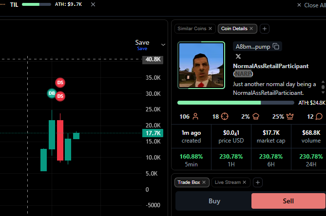The height and width of the screenshot is (216, 326).
Task: Copy the A8bm...pump contract address
Action: 276,47
